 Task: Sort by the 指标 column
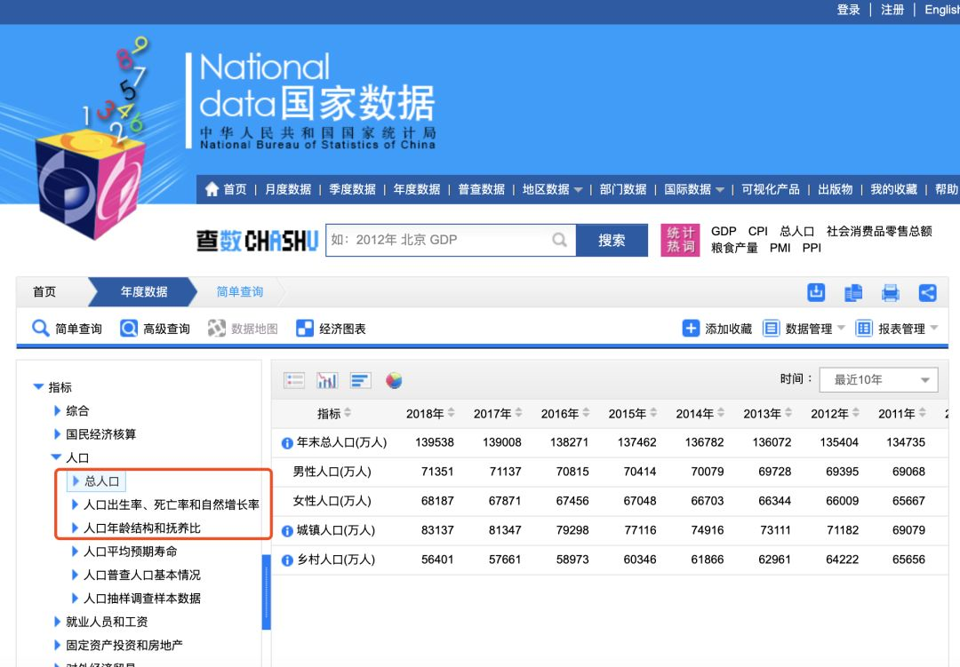348,413
